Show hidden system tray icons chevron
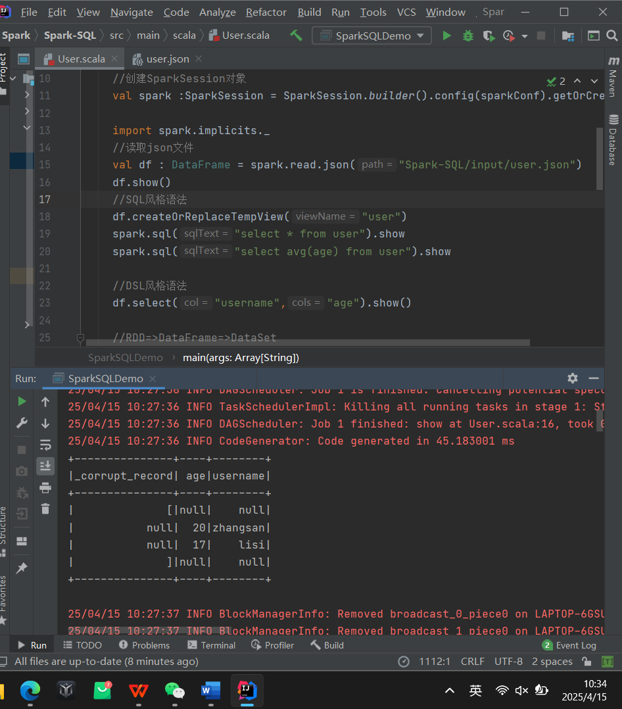This screenshot has width=622, height=709. (x=449, y=691)
